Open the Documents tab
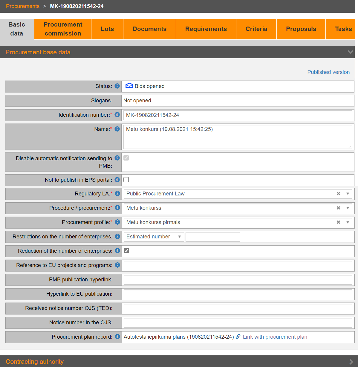The image size is (358, 367). (x=149, y=29)
